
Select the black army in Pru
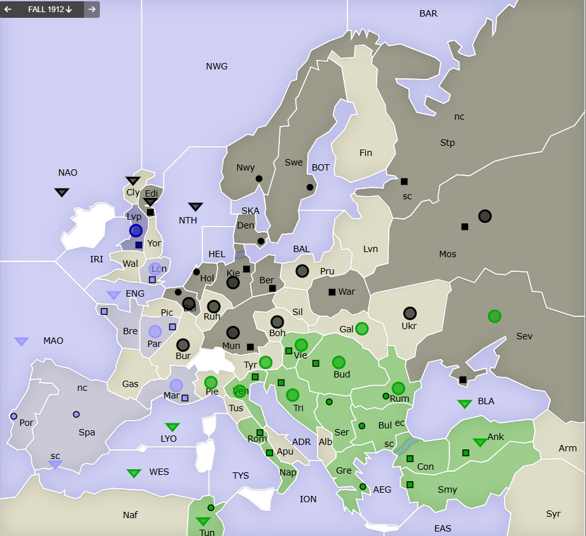click(x=302, y=271)
